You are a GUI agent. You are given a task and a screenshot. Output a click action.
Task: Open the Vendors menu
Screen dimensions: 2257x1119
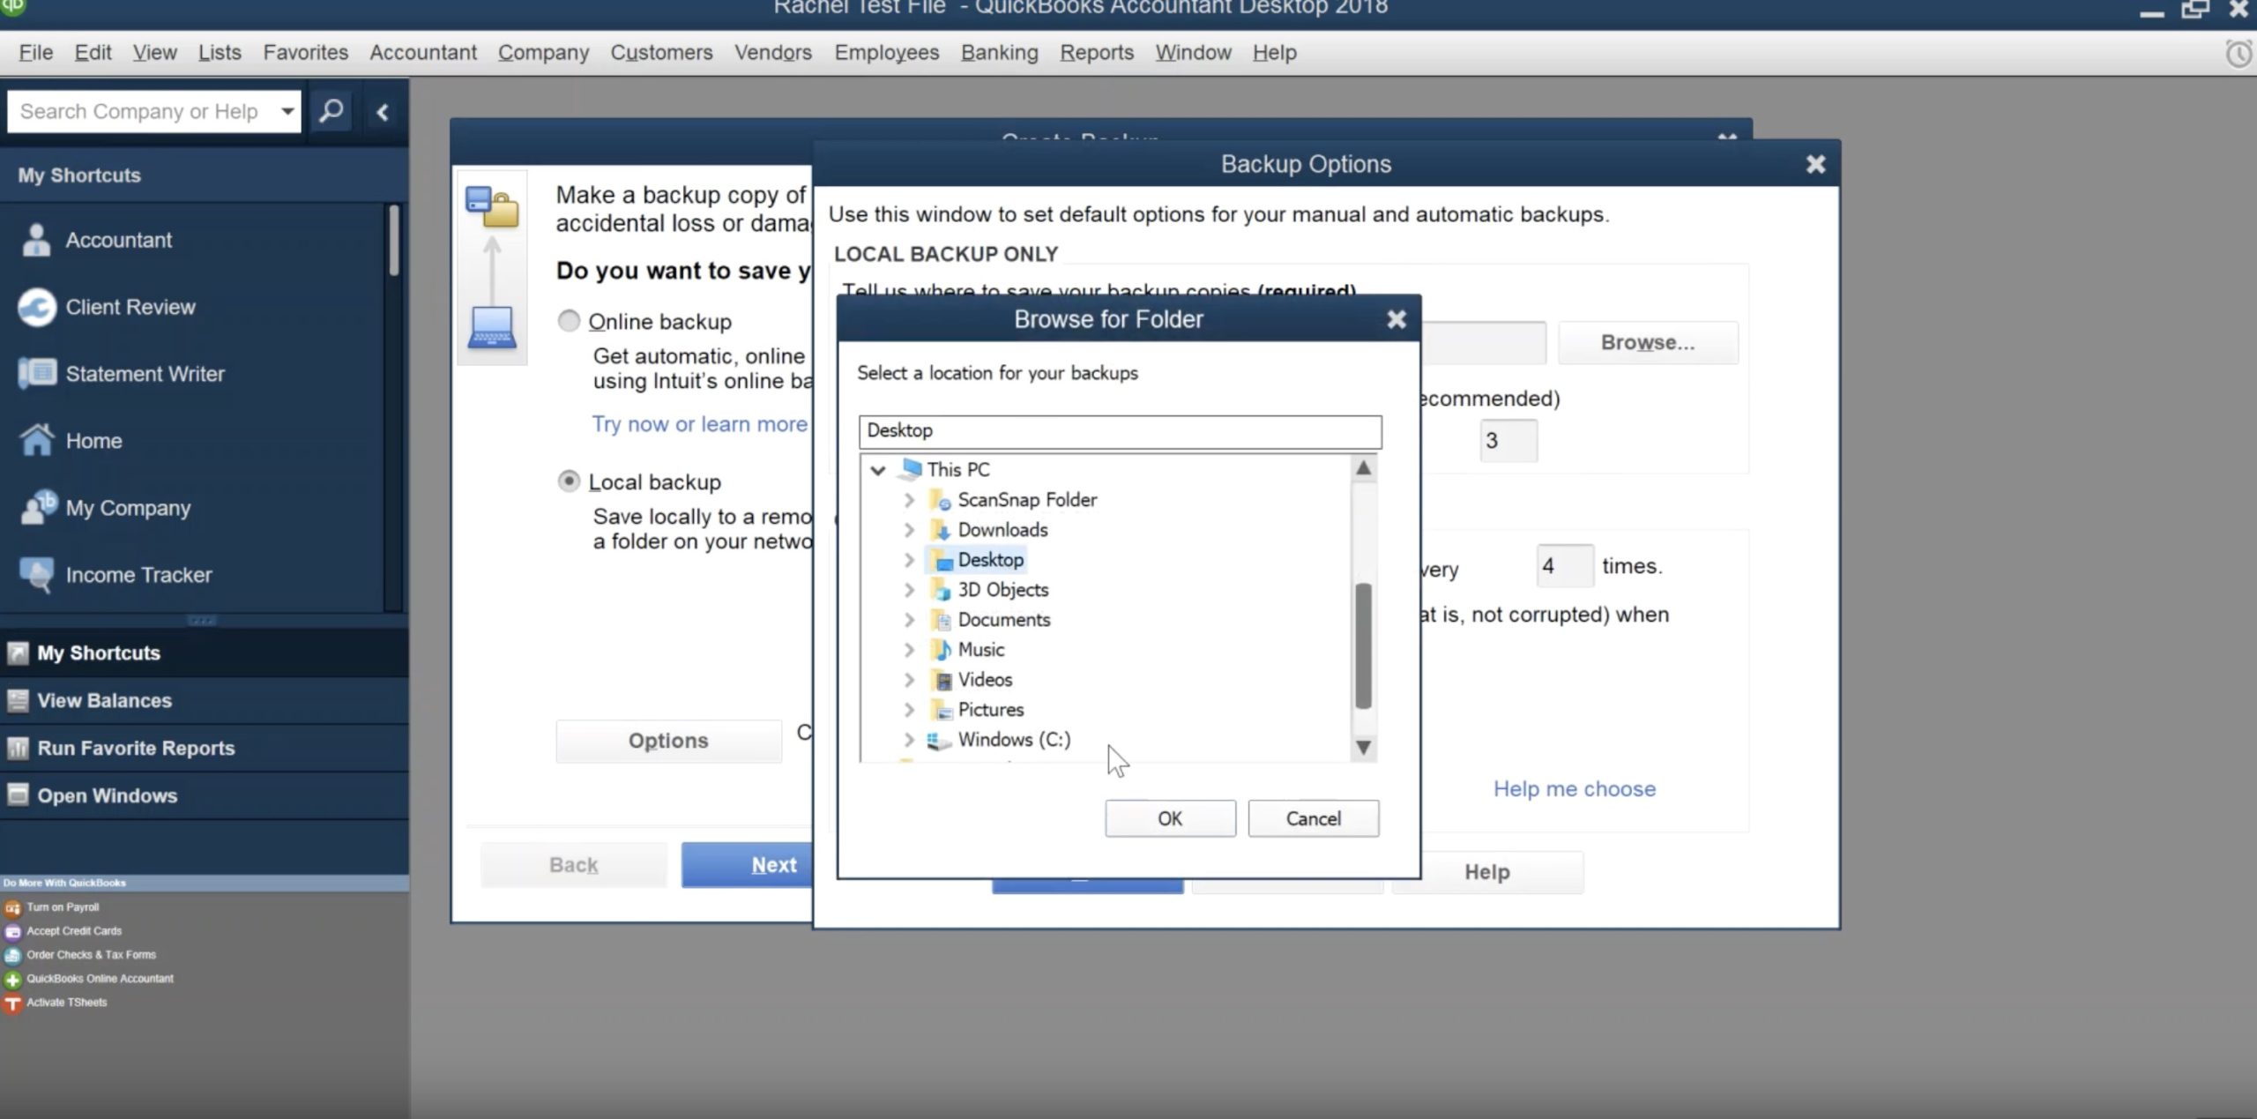pyautogui.click(x=773, y=52)
